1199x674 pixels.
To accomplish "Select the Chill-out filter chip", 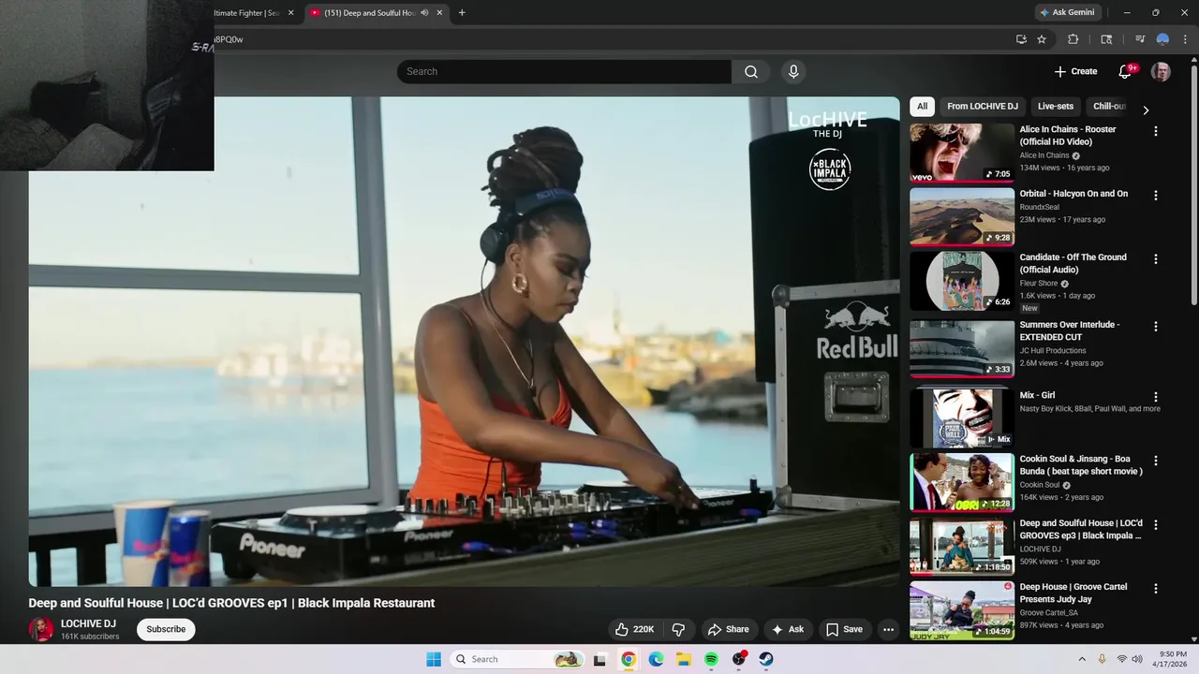I will 1109,107.
